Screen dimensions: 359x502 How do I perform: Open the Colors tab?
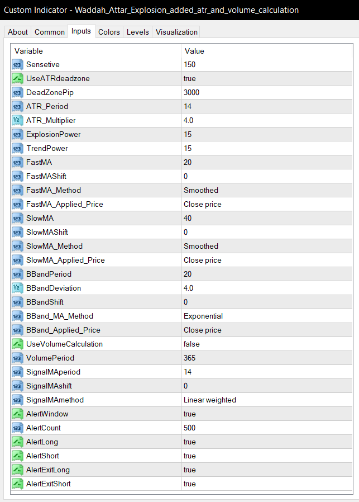[109, 32]
